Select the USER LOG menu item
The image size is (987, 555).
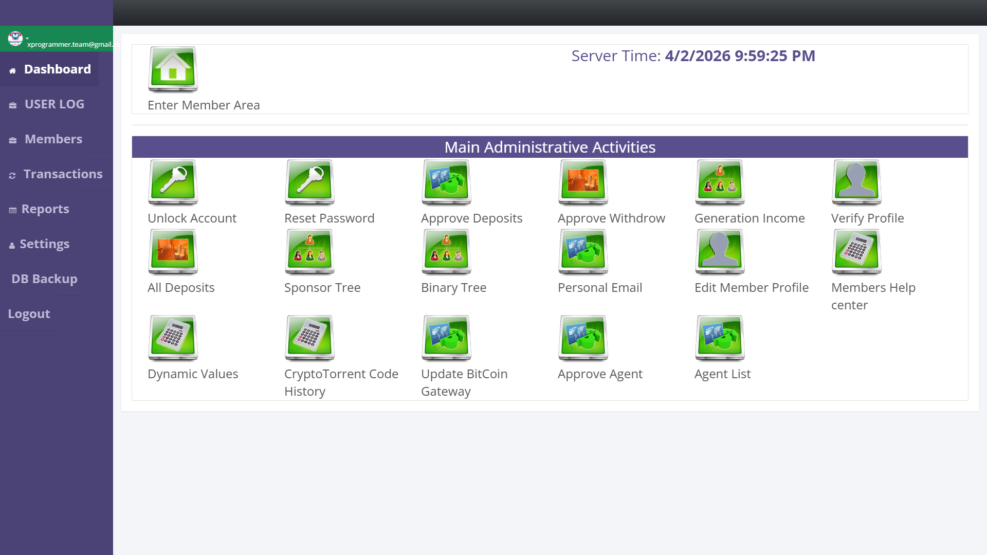point(54,104)
